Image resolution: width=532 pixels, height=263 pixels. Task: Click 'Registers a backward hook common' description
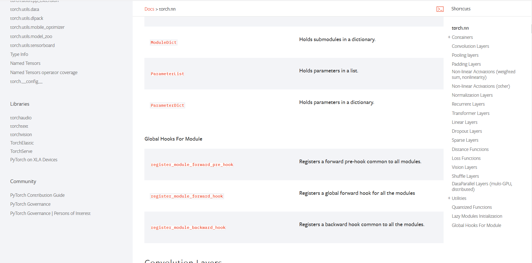362,224
